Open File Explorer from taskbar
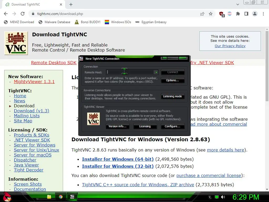Viewport: 269px width, 202px height. click(x=49, y=197)
